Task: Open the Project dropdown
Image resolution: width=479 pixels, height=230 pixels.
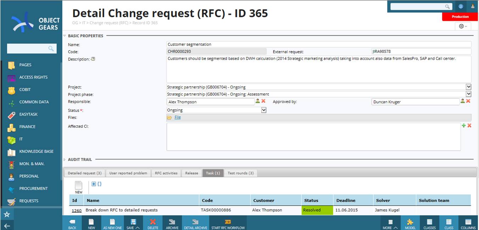Action: tap(468, 87)
